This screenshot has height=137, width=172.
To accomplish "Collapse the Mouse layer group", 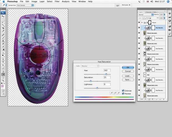I will point(142,22).
